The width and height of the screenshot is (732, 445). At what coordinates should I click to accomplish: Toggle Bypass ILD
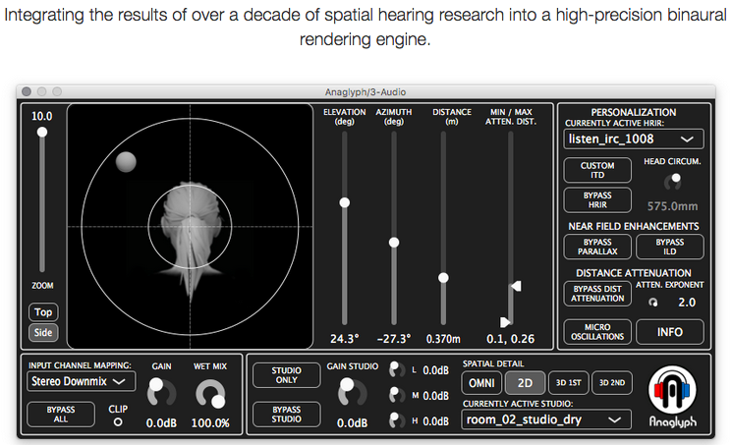(x=670, y=247)
